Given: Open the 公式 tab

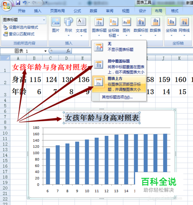Looking at the screenshot, I should [x=78, y=11].
